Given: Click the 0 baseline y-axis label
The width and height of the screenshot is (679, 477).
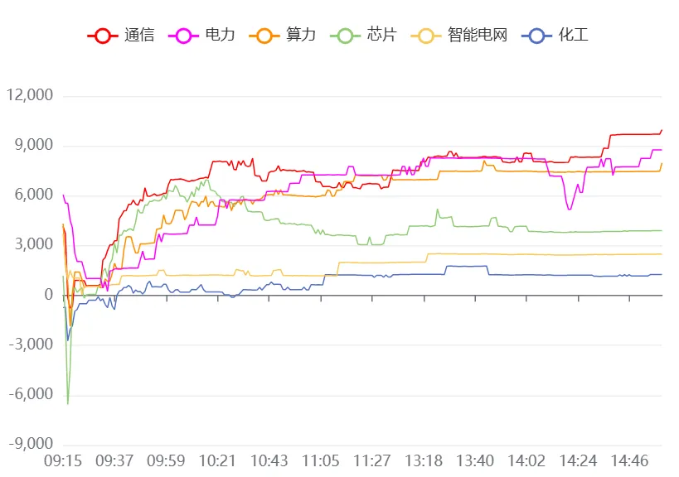Looking at the screenshot, I should (48, 296).
